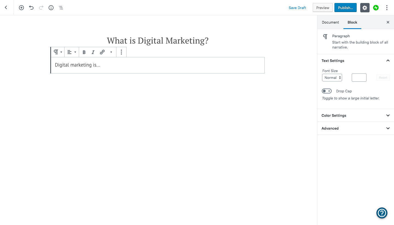Open the Jetpack plugin panel
This screenshot has width=394, height=225.
(376, 8)
